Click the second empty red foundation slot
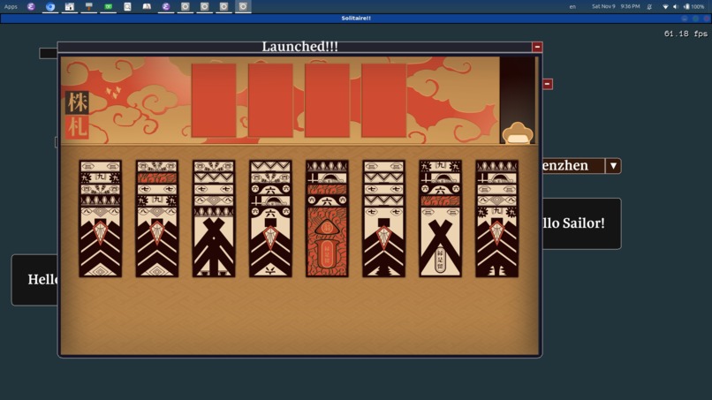The image size is (712, 400). click(x=270, y=100)
